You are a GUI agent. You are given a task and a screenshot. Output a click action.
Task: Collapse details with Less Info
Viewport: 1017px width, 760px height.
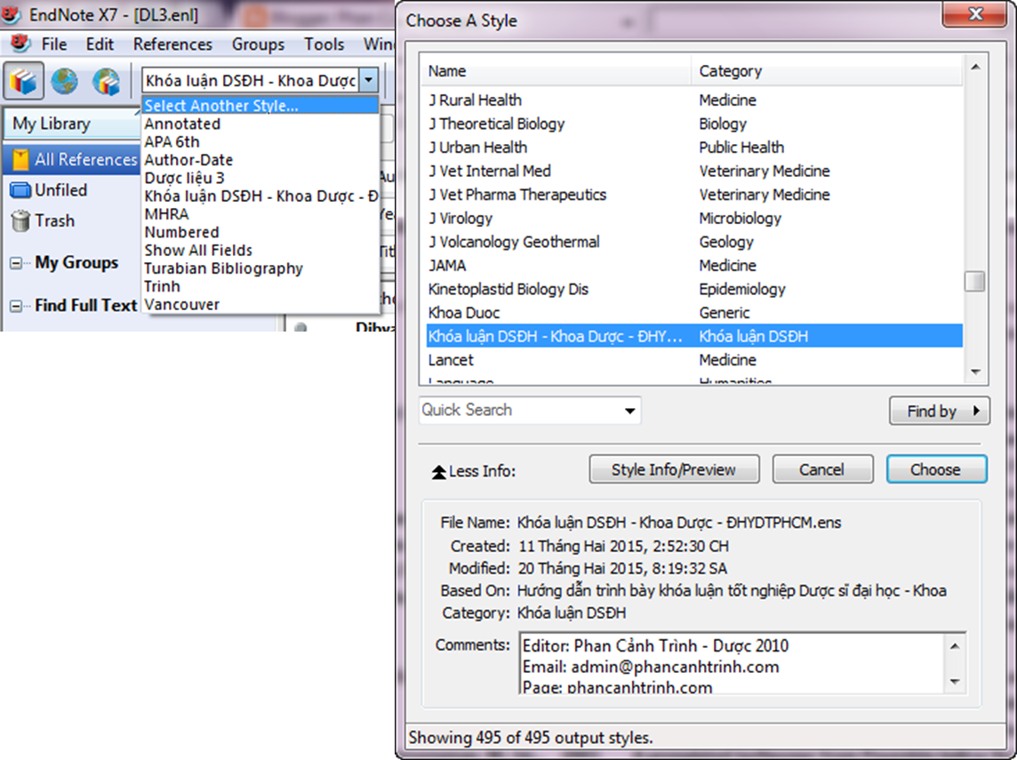474,471
